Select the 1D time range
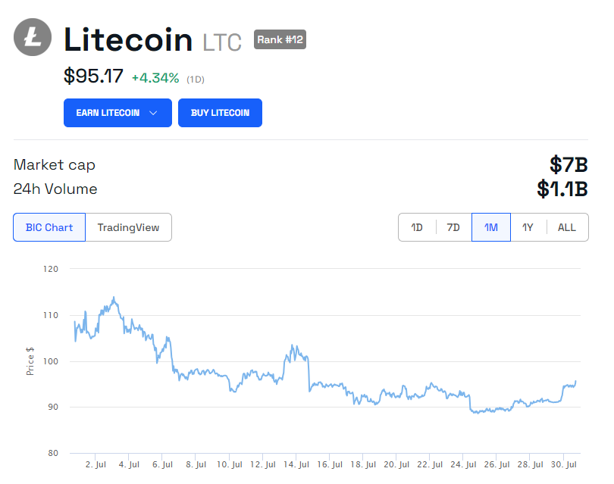The image size is (614, 484). pos(417,227)
